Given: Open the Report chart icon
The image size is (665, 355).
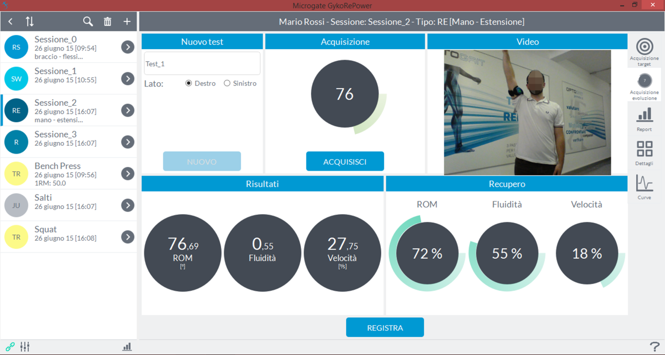Looking at the screenshot, I should pyautogui.click(x=644, y=119).
